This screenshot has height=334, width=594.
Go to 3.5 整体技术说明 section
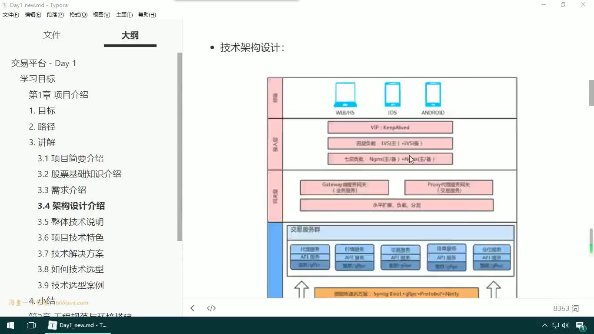click(70, 222)
